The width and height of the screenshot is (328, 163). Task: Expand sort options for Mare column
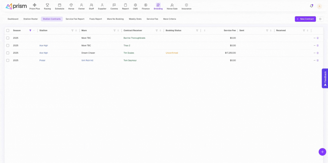[118, 30]
